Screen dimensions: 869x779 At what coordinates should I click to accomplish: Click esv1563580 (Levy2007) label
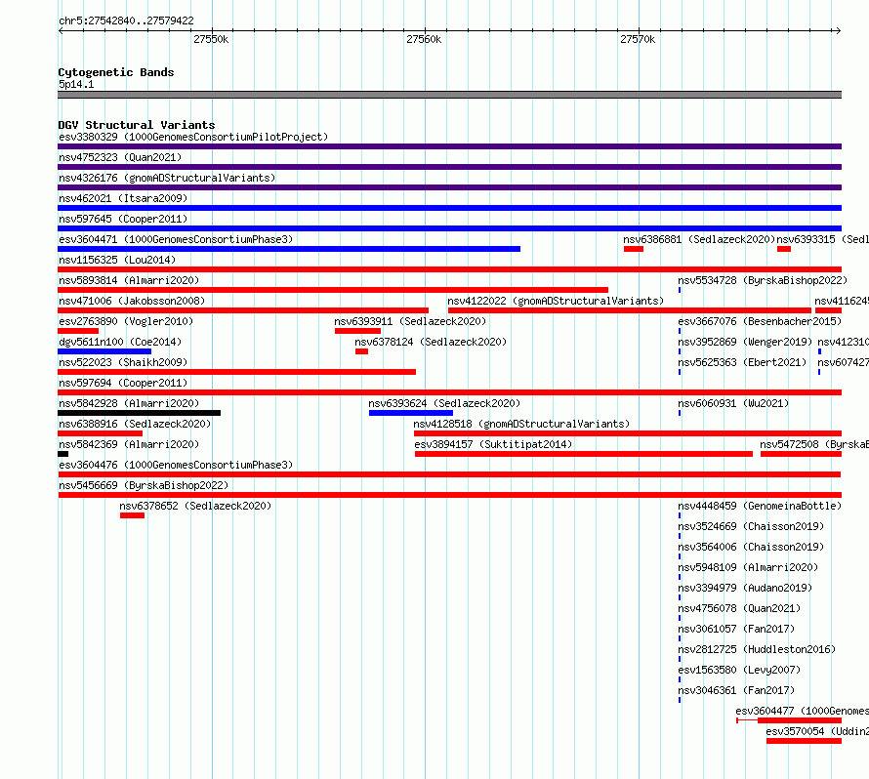click(739, 670)
